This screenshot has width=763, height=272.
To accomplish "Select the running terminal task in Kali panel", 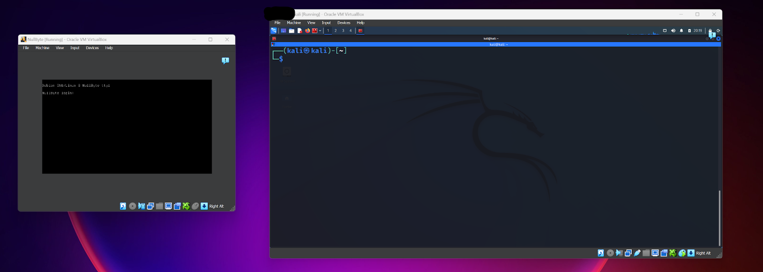I will click(361, 30).
